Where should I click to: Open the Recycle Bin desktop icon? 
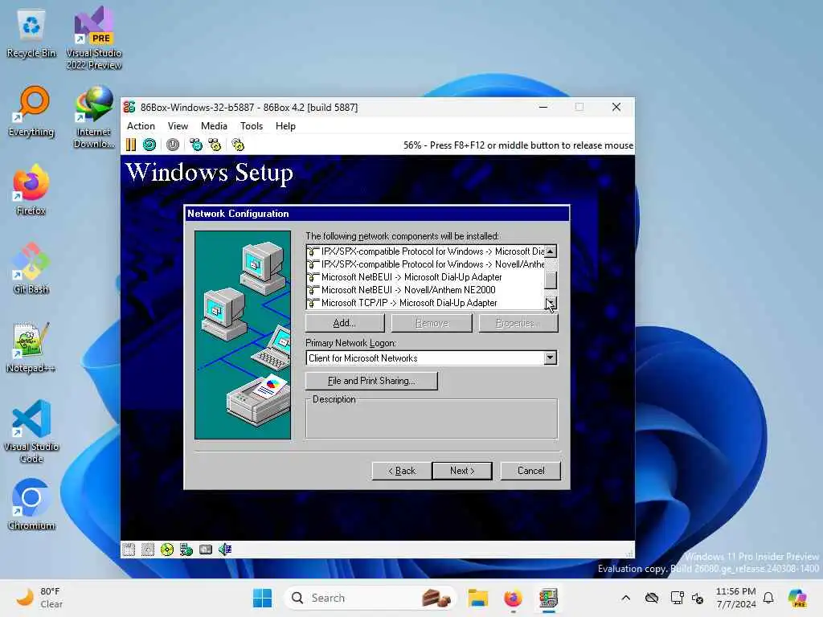point(31,34)
